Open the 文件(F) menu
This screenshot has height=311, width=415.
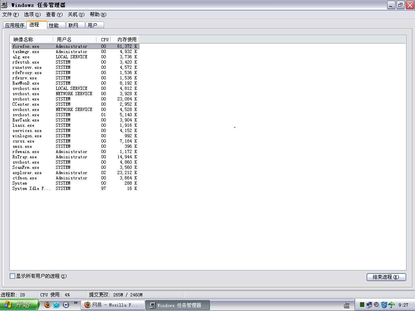(x=10, y=15)
